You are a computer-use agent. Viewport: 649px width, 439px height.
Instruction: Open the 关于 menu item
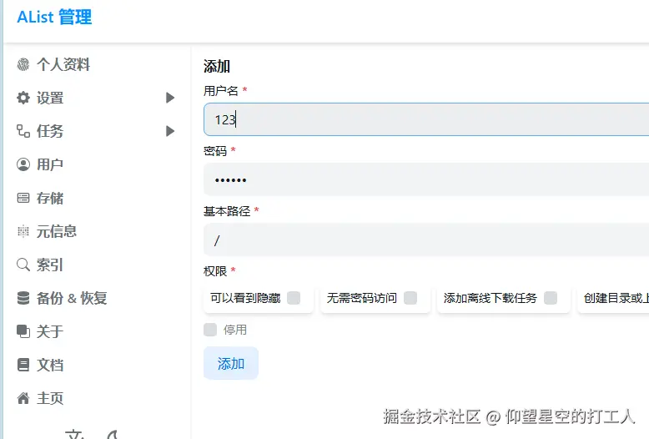coord(50,331)
